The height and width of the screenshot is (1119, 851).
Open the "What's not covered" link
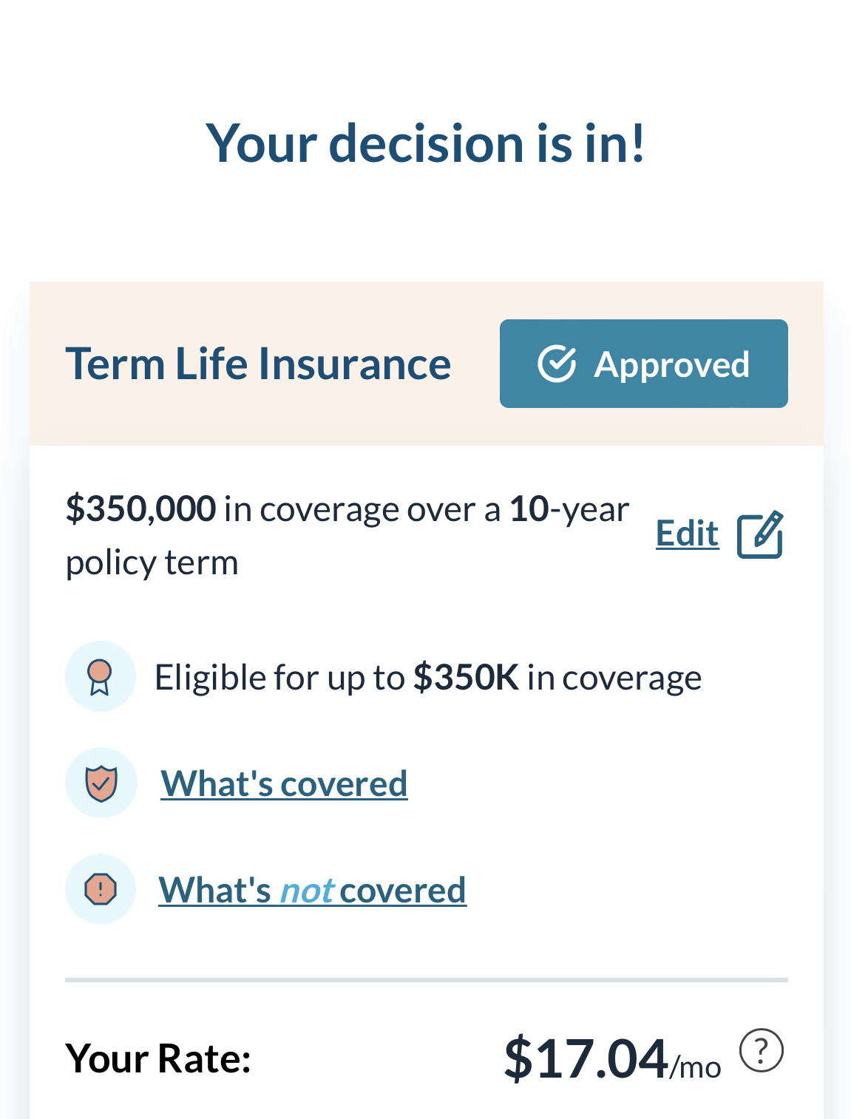[x=312, y=889]
